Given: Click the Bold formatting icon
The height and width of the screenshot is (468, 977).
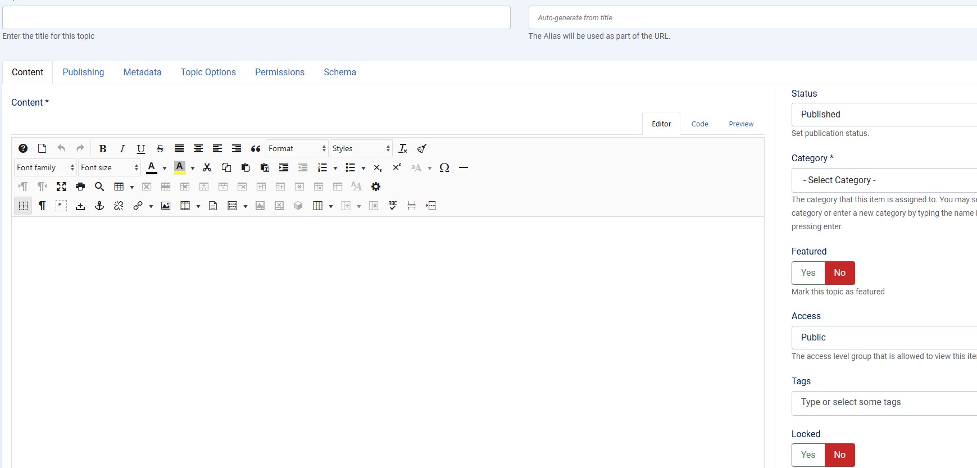Looking at the screenshot, I should click(102, 149).
